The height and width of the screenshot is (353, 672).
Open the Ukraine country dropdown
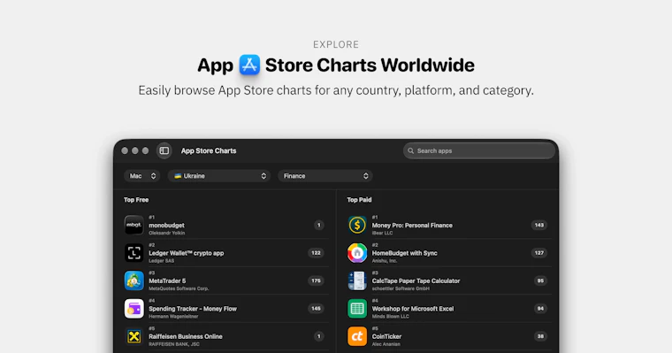pyautogui.click(x=219, y=176)
